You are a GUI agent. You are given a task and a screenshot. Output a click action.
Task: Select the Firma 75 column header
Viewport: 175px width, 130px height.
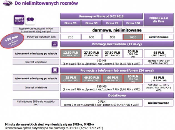tap(112, 23)
